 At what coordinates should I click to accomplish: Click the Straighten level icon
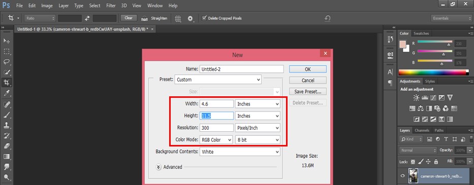pyautogui.click(x=144, y=18)
